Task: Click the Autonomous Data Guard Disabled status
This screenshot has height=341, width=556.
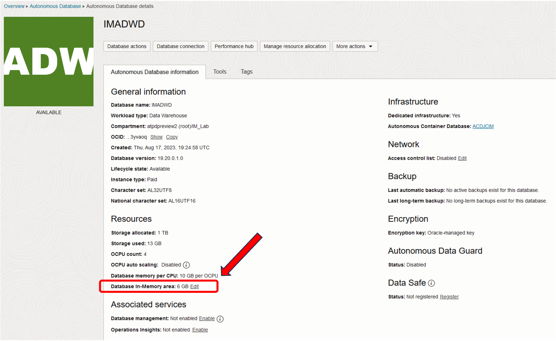Action: click(x=416, y=265)
